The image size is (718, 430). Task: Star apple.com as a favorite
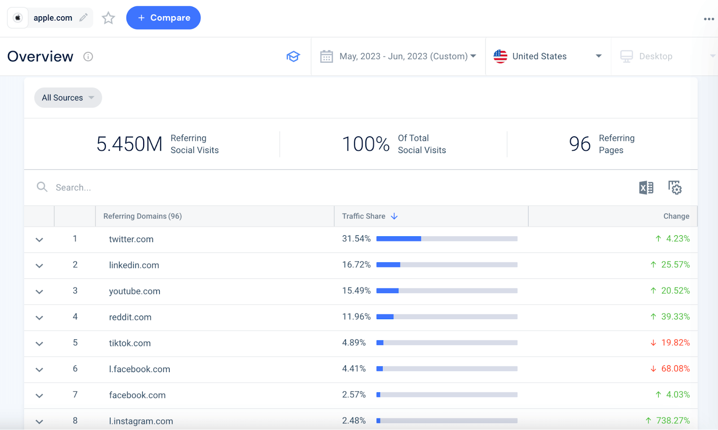pos(108,18)
